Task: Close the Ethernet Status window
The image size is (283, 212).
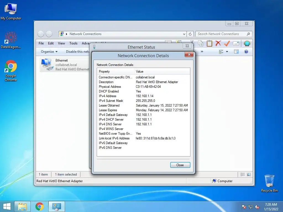Action: tap(187, 46)
